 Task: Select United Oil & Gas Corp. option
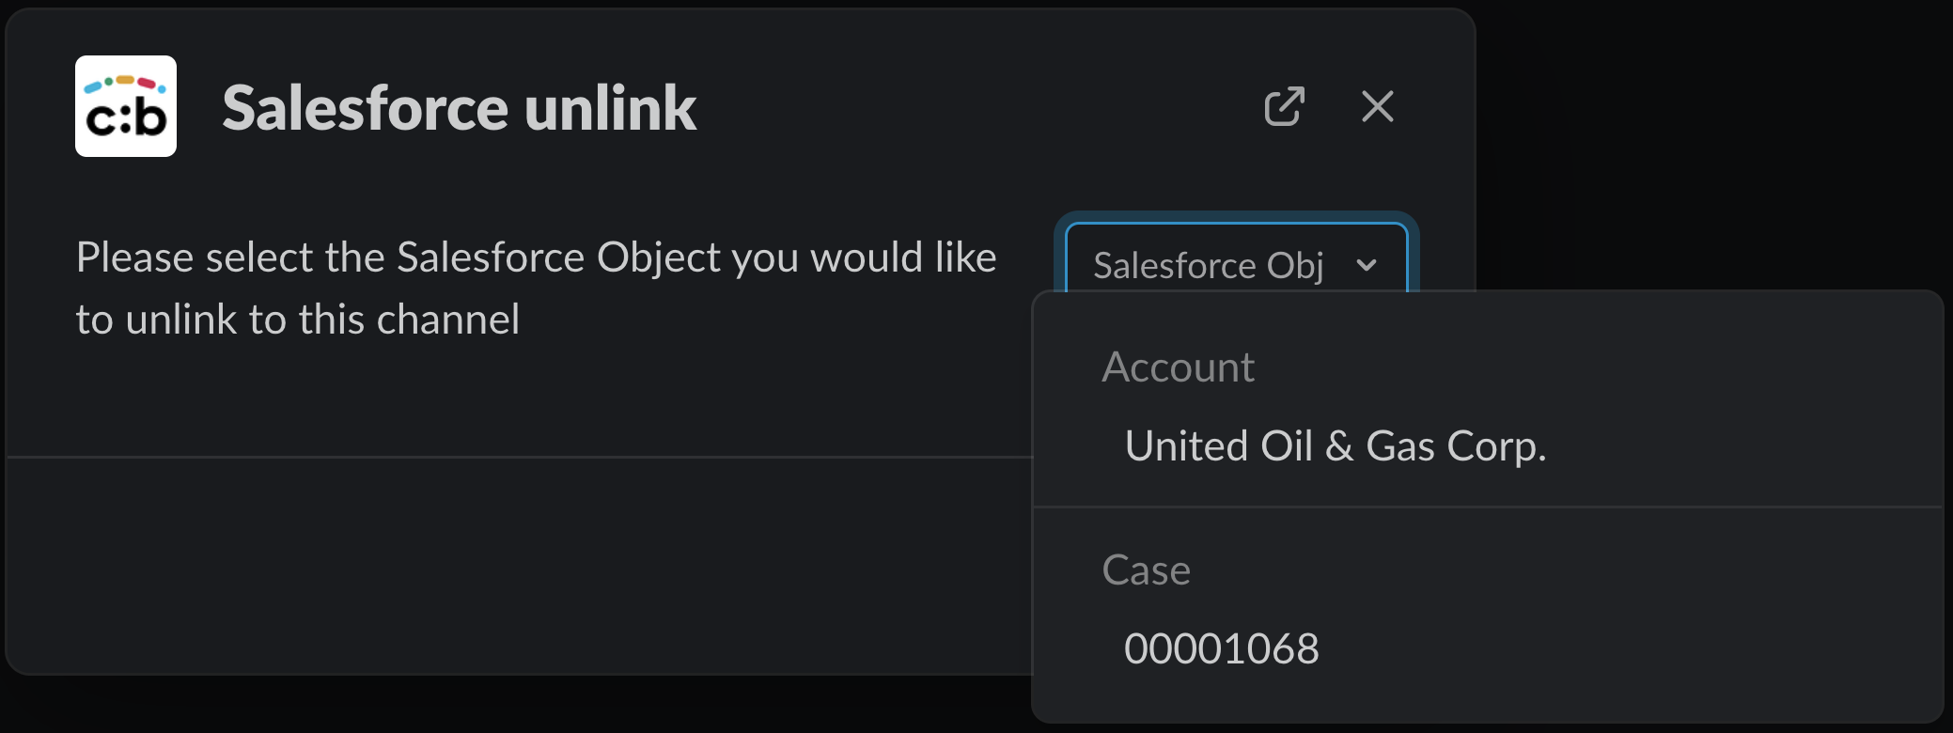coord(1335,446)
